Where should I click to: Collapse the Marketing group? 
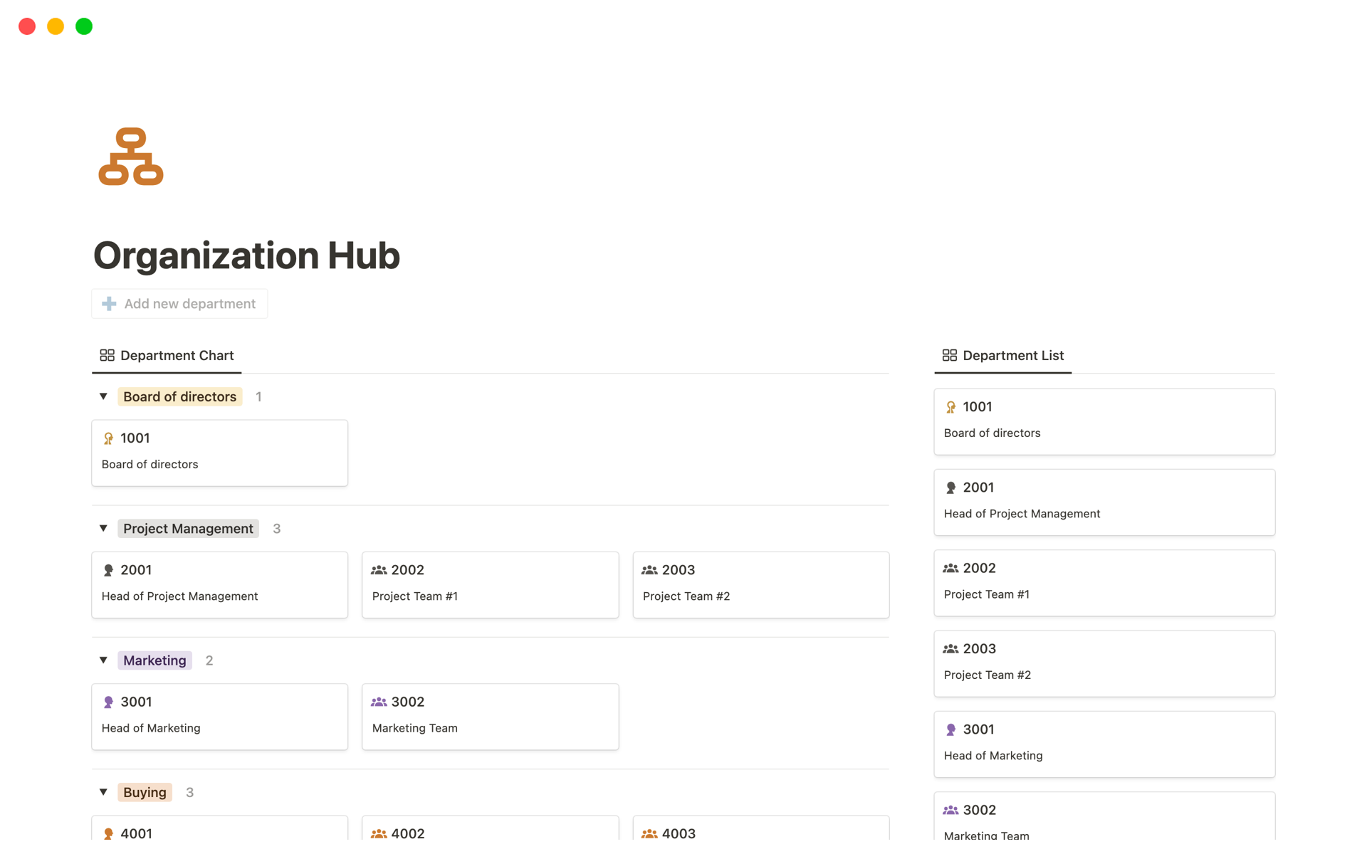coord(103,660)
